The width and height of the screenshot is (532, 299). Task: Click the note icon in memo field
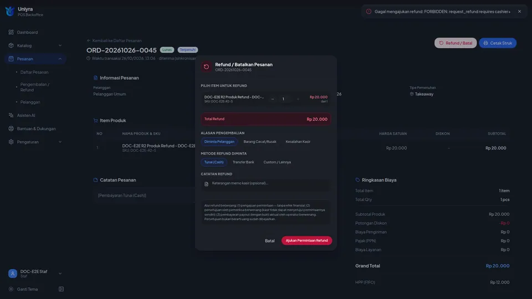pos(206,184)
